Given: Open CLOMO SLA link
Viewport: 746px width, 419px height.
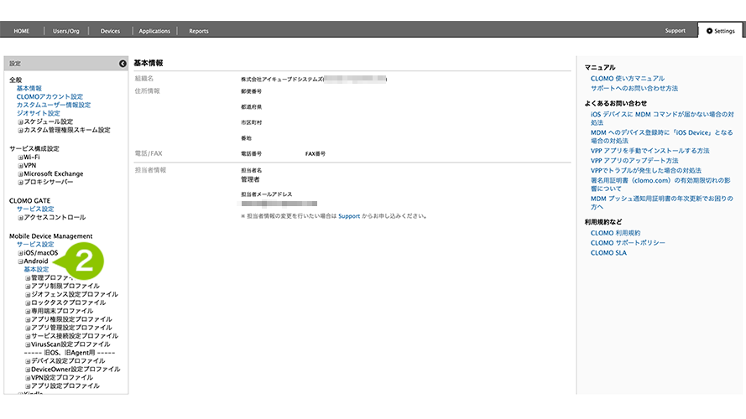Looking at the screenshot, I should (608, 253).
